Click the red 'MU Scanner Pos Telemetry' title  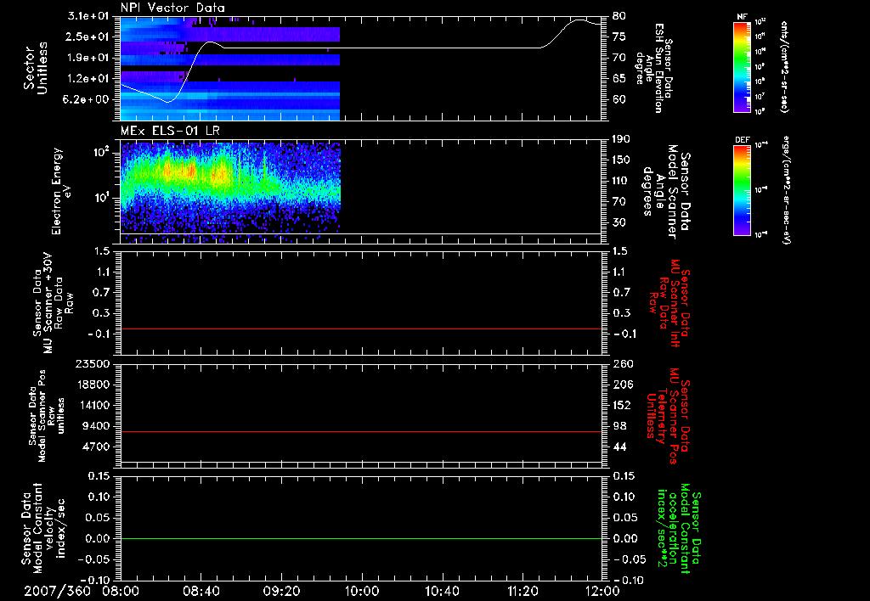point(668,416)
